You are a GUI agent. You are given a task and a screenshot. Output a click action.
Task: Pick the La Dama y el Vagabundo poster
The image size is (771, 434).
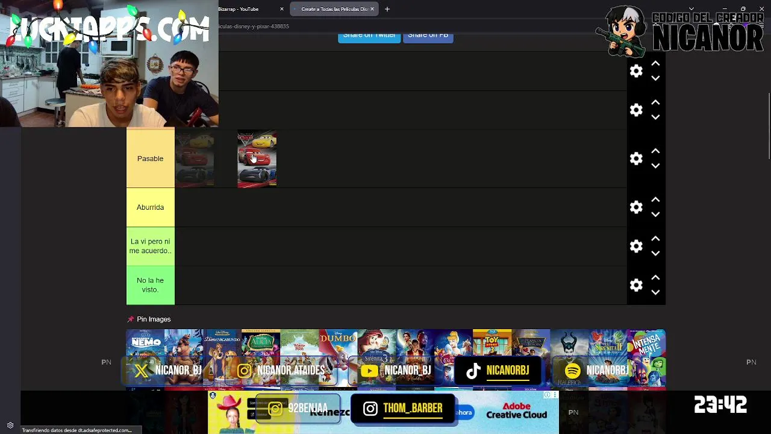tap(222, 358)
